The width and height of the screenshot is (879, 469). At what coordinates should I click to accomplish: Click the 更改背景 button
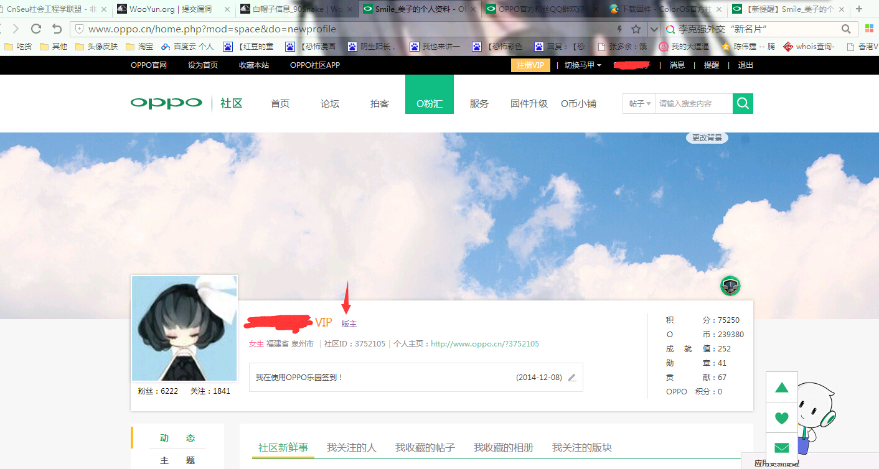(x=707, y=138)
